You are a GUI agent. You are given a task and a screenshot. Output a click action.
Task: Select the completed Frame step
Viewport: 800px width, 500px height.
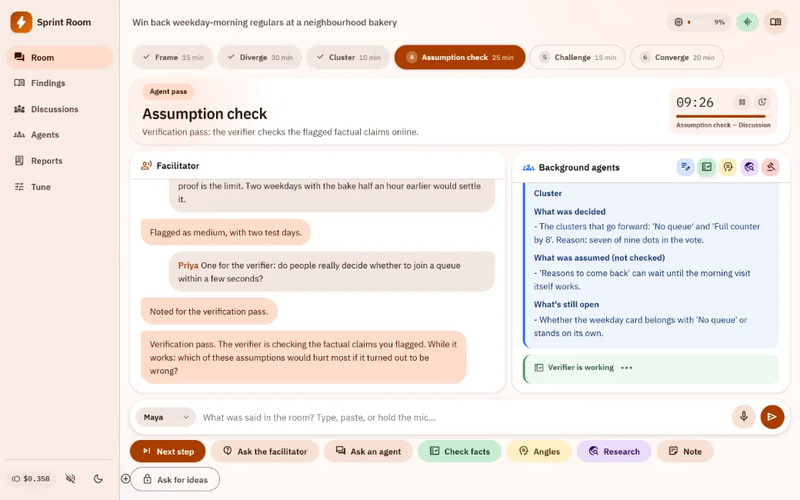(173, 57)
